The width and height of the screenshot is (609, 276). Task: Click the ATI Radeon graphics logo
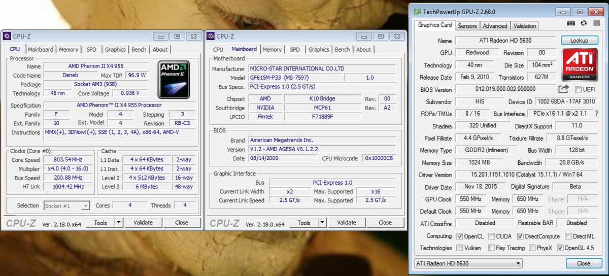tap(579, 64)
